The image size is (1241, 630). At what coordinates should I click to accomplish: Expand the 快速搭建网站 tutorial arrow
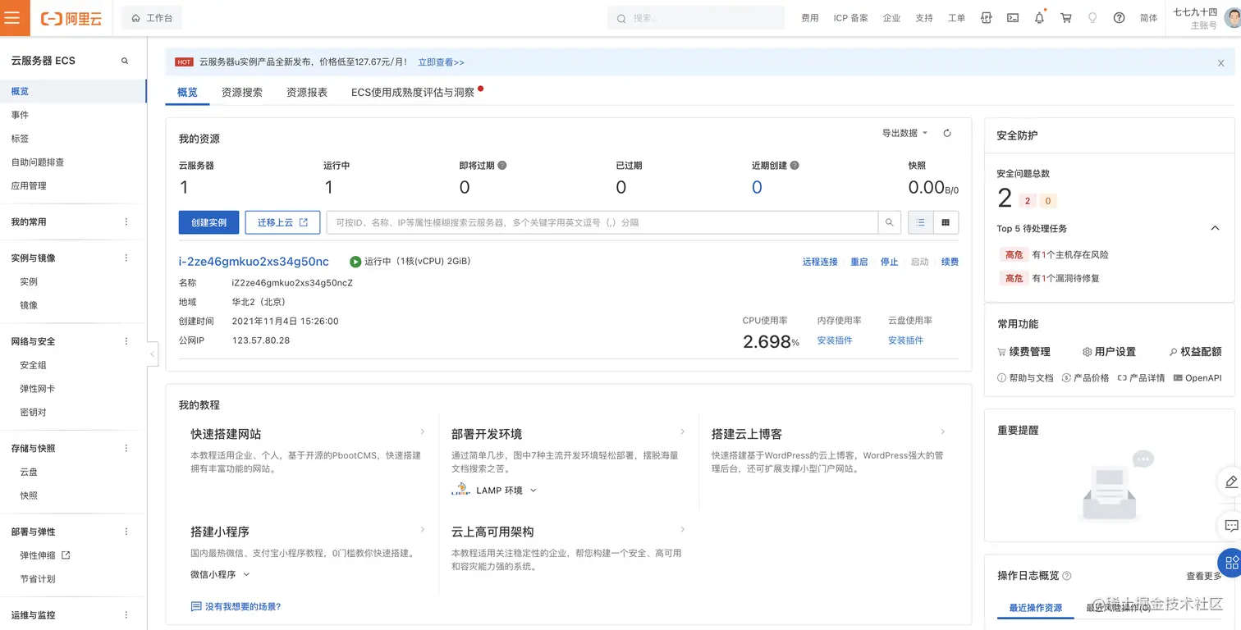click(423, 431)
